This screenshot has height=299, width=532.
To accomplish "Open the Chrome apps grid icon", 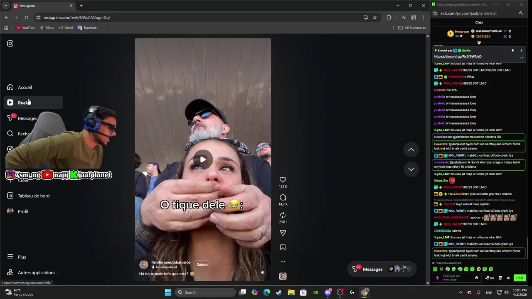I will 6,28.
